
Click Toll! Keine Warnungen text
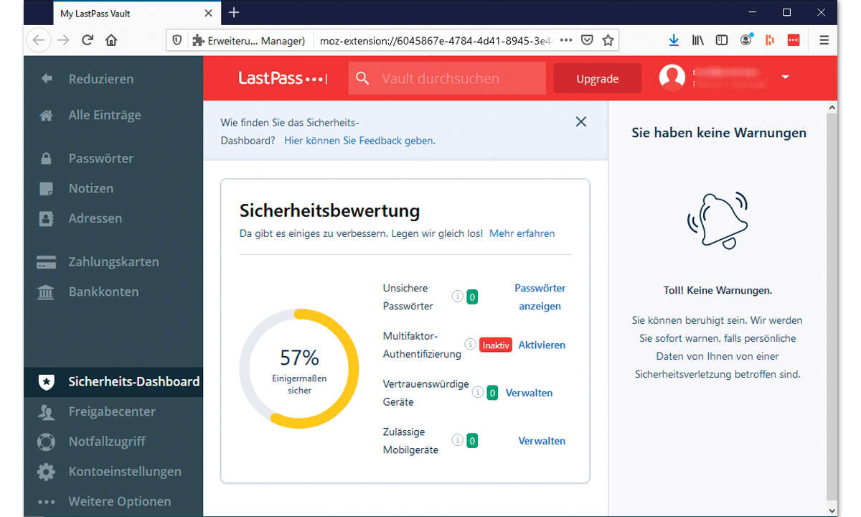click(x=717, y=291)
